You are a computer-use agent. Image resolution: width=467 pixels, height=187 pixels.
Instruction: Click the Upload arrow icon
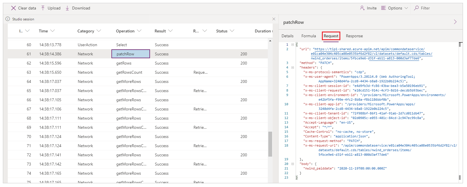pos(43,8)
